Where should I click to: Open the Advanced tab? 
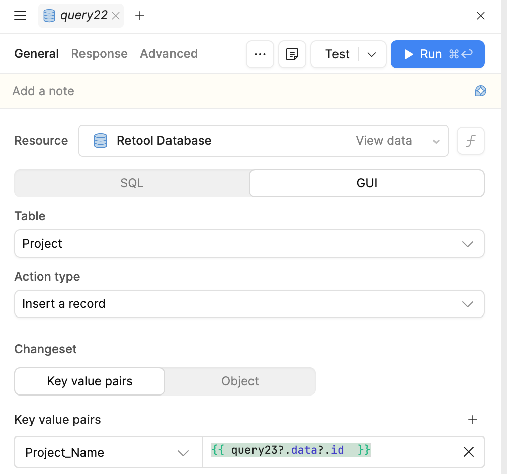pos(168,54)
